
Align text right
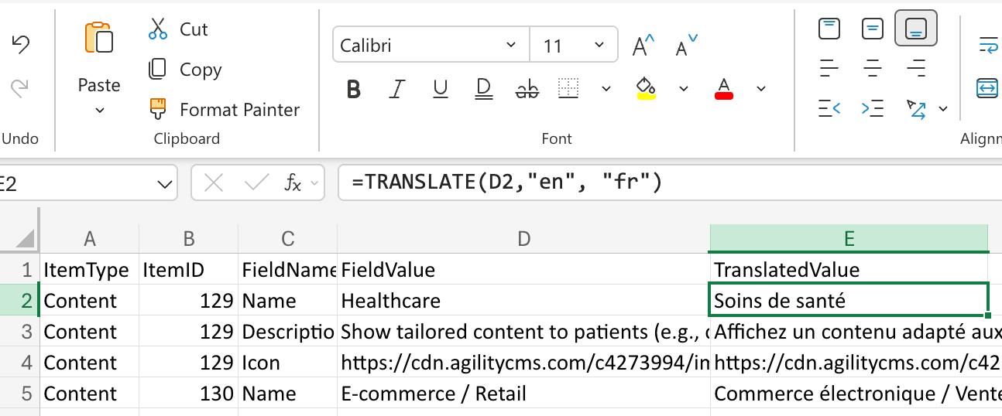pyautogui.click(x=916, y=68)
